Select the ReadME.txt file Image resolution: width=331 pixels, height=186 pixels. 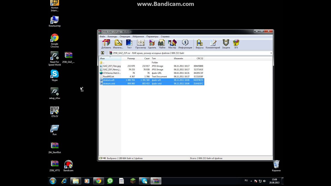(152, 76)
